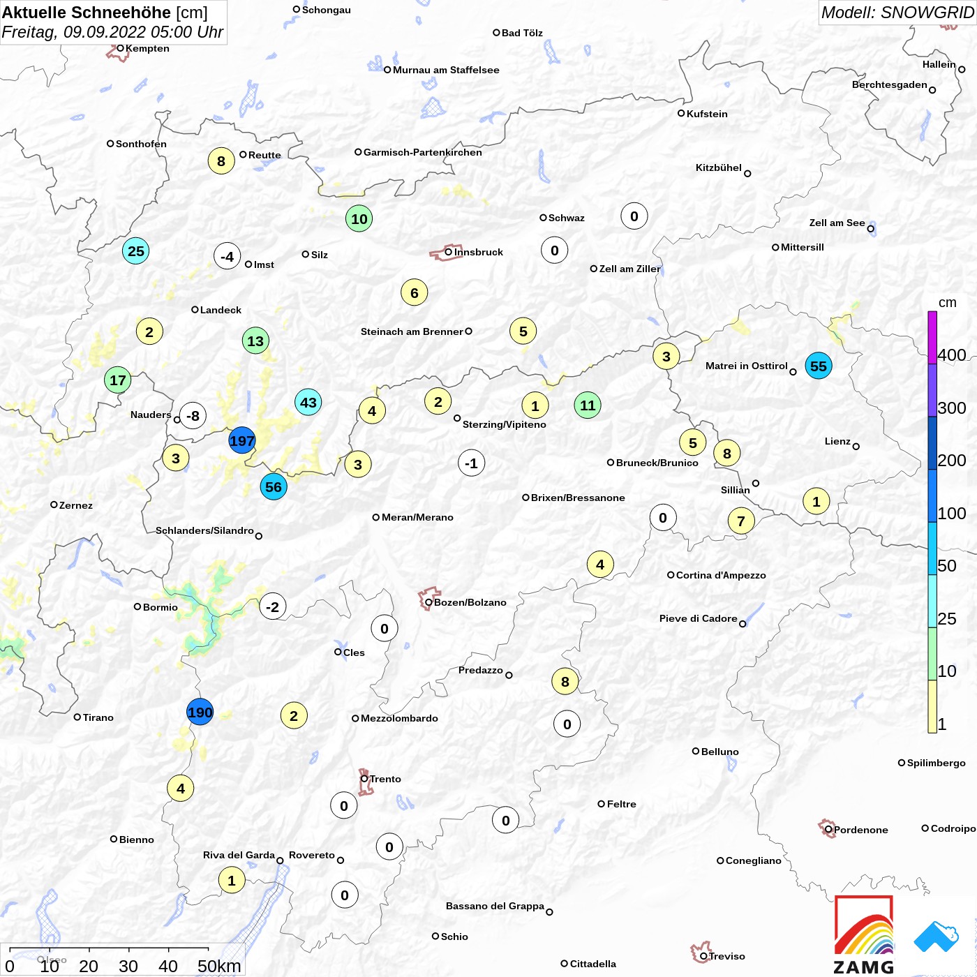This screenshot has height=977, width=977.
Task: Click the Cortina d'Ampezzo label
Action: pos(721,575)
